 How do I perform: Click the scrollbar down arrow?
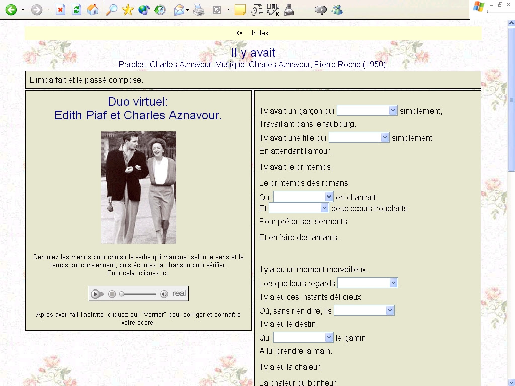click(511, 382)
